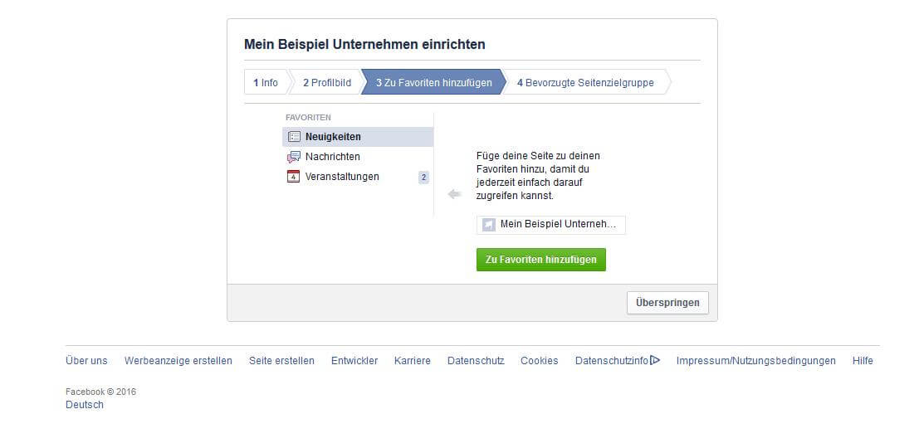Open the Über uns footer link
Screen dimensions: 919x448
[86, 361]
